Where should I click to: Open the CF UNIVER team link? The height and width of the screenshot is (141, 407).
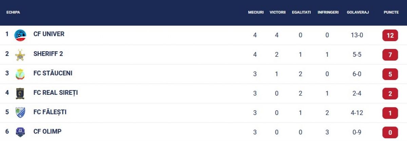(x=49, y=34)
